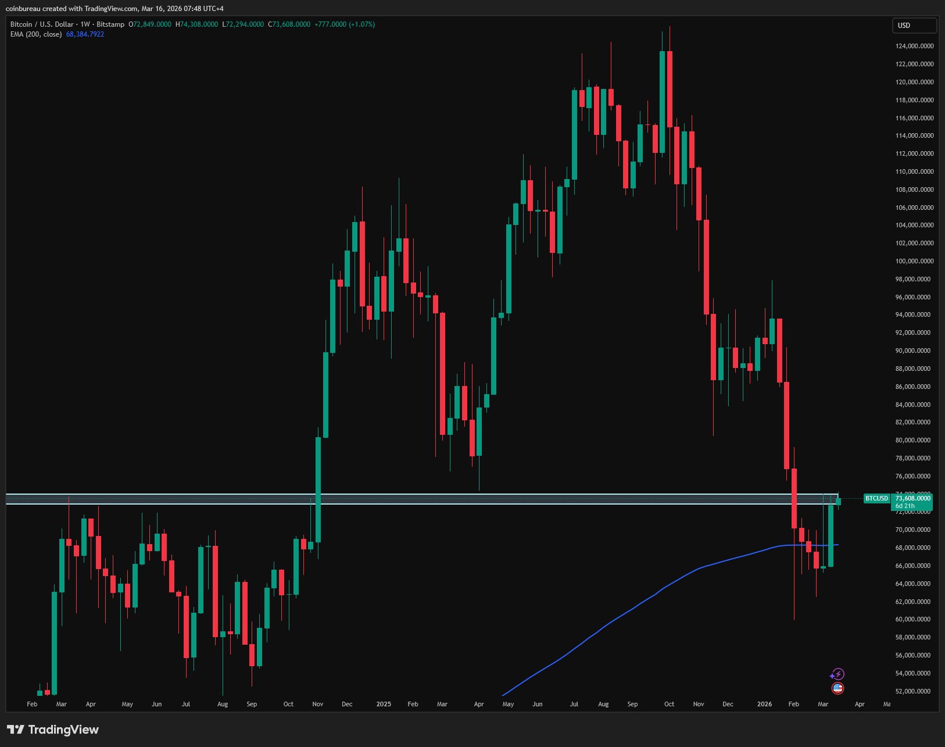Click the purple lightning feature icon on chart
The height and width of the screenshot is (747, 945).
point(838,674)
